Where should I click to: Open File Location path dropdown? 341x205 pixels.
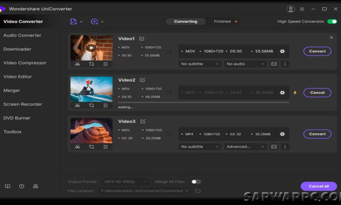pos(144,191)
